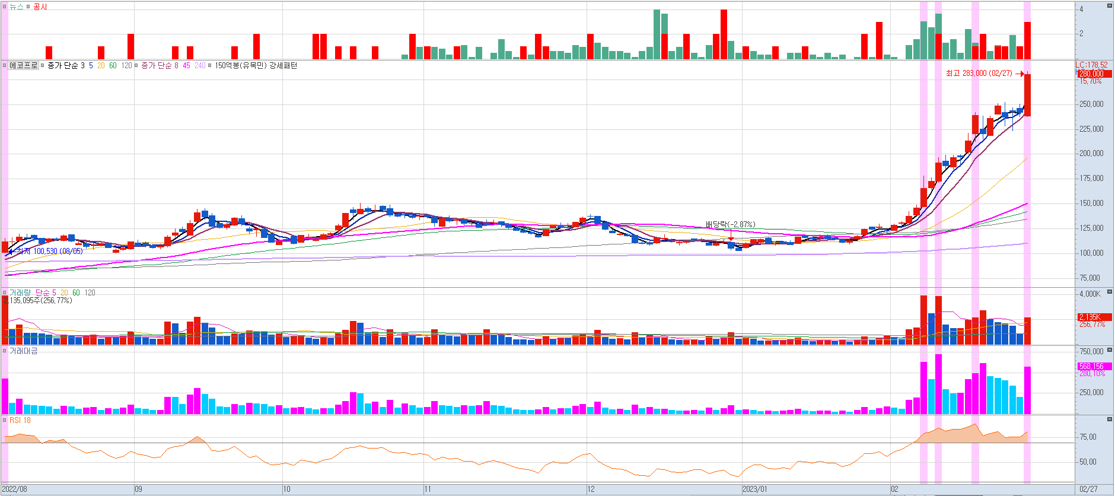Viewport: 1115px width, 496px height.
Task: Click the 단순 5 label in volume legend
Action: pyautogui.click(x=46, y=292)
